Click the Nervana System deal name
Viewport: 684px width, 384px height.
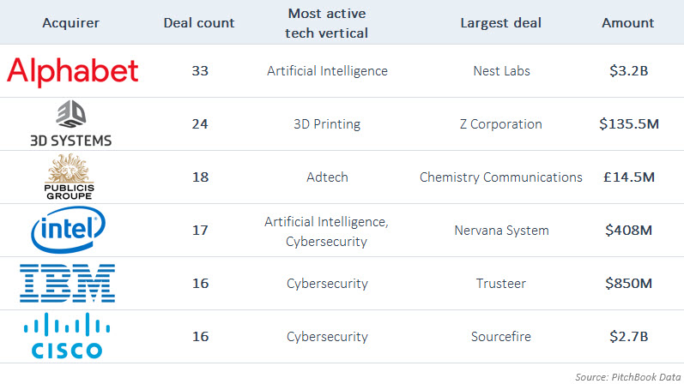[502, 230]
